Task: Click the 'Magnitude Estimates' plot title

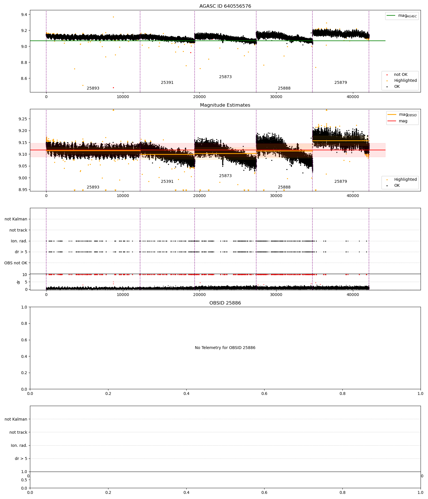Action: tap(225, 105)
